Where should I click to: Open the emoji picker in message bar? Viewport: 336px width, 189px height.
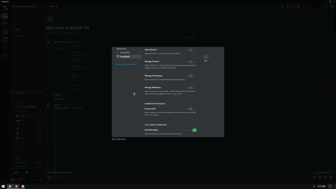(x=330, y=177)
